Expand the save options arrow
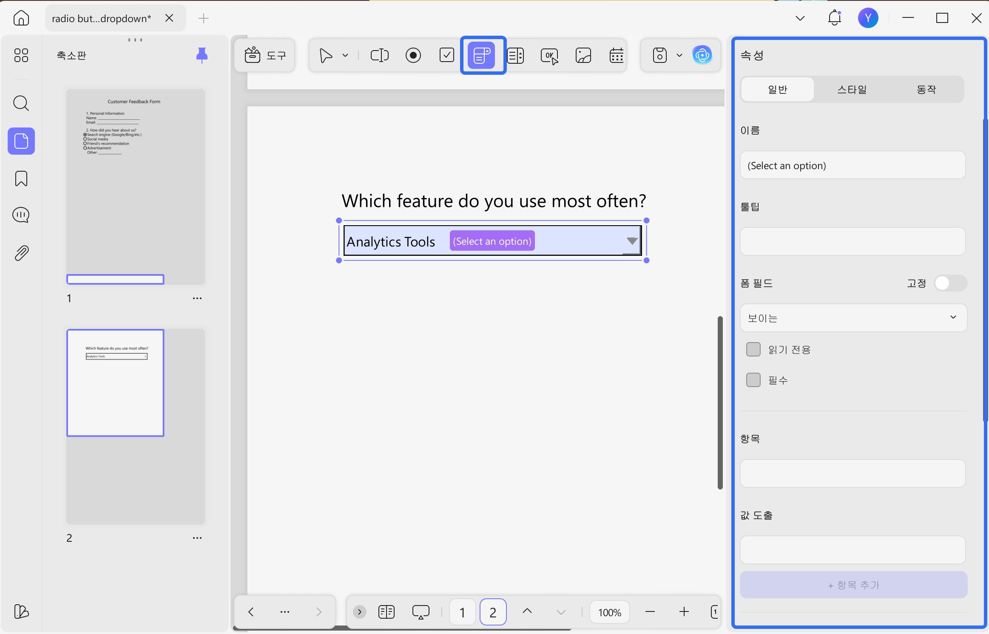Viewport: 989px width, 634px height. [x=679, y=55]
